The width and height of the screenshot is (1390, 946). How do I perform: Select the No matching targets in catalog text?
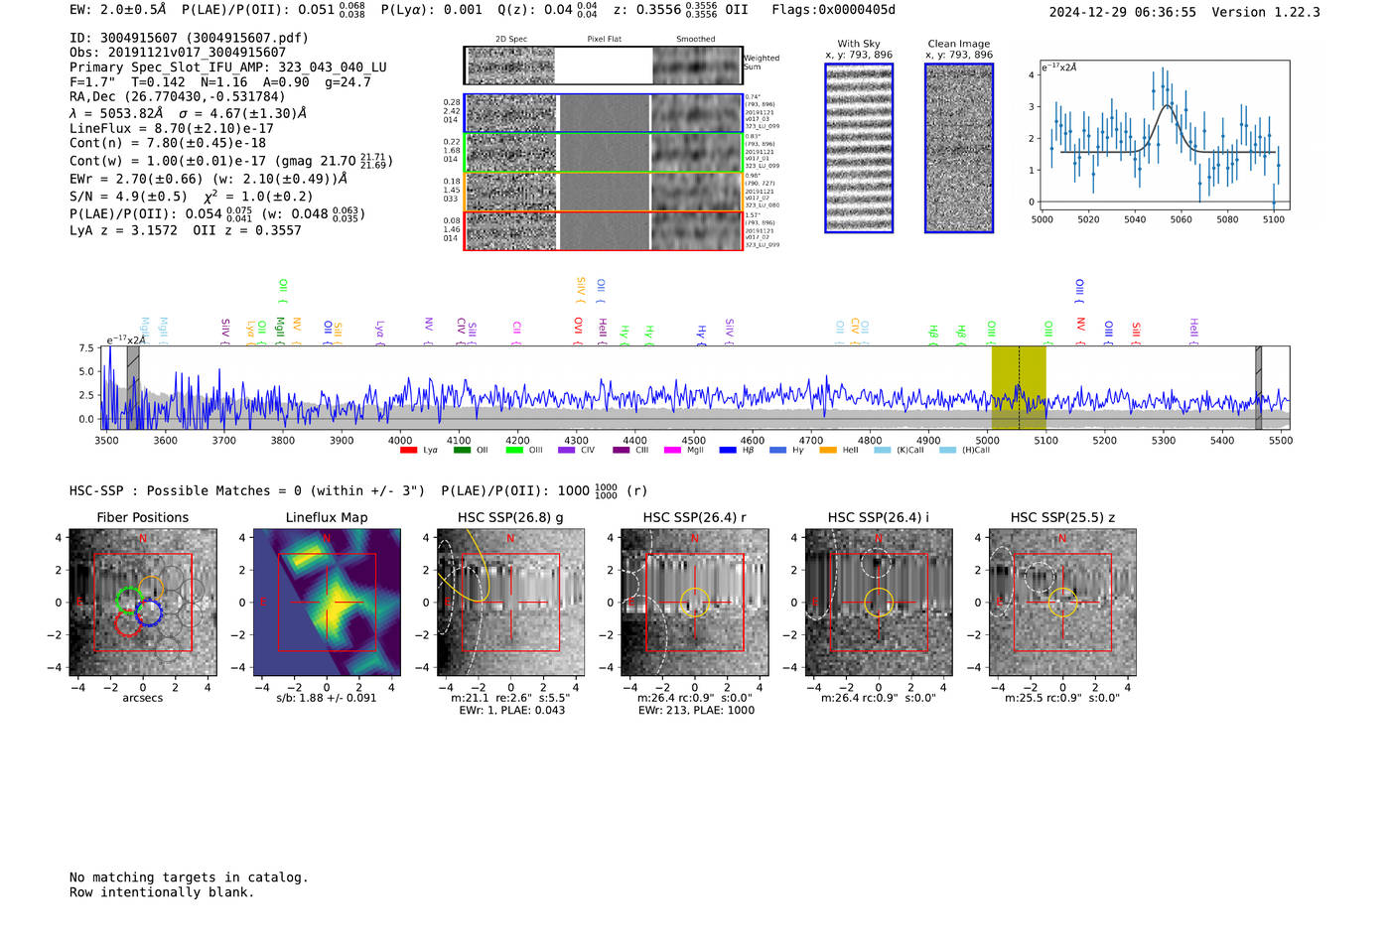[189, 878]
